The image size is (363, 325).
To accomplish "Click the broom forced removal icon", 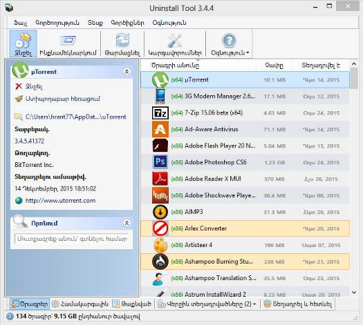I will (x=19, y=99).
